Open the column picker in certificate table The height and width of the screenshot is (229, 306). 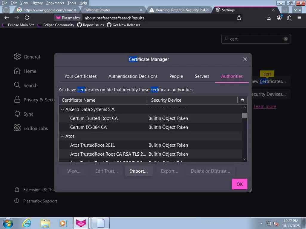[242, 100]
